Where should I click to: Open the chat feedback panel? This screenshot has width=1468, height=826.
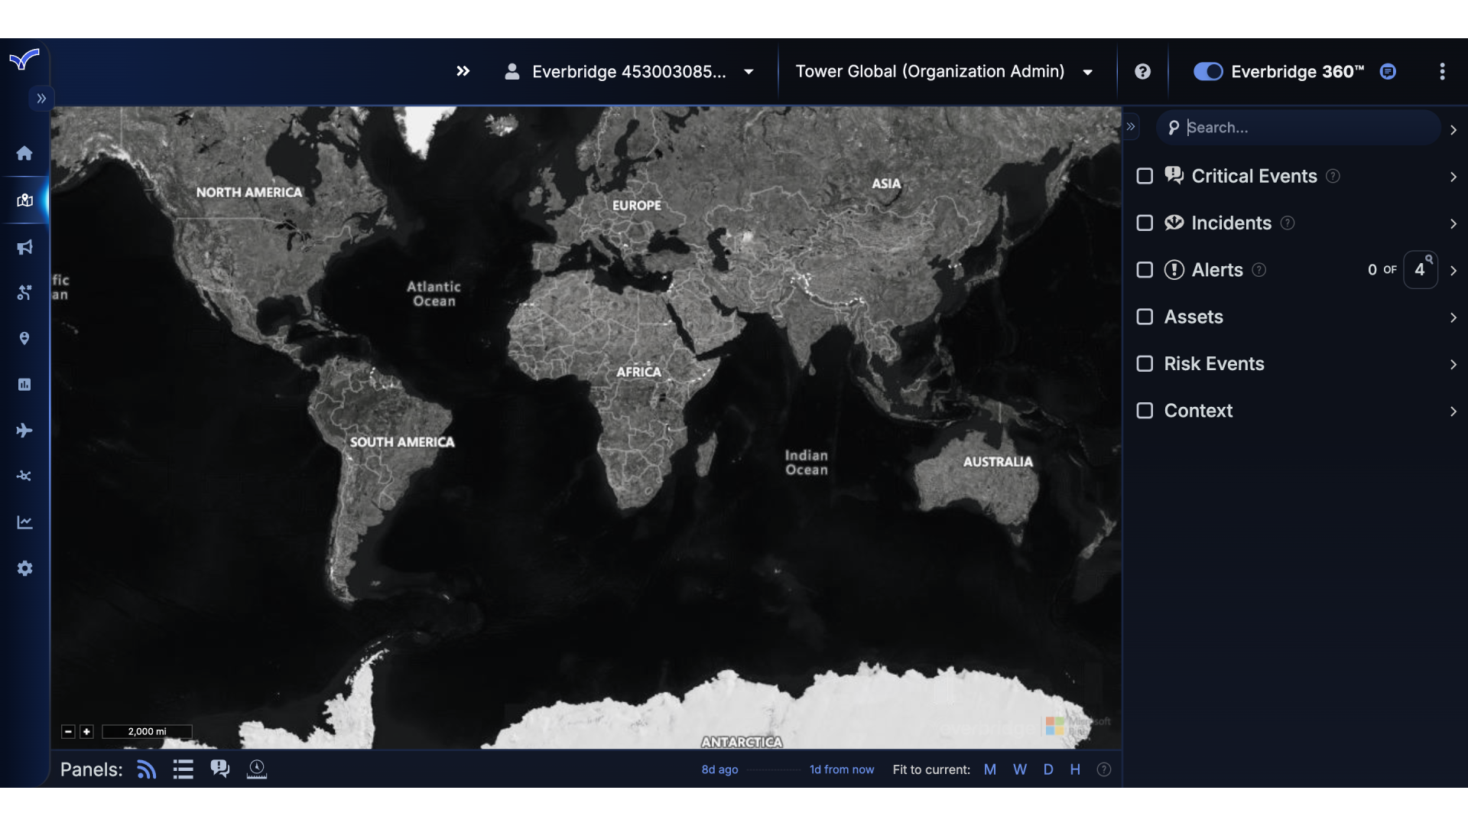click(219, 769)
